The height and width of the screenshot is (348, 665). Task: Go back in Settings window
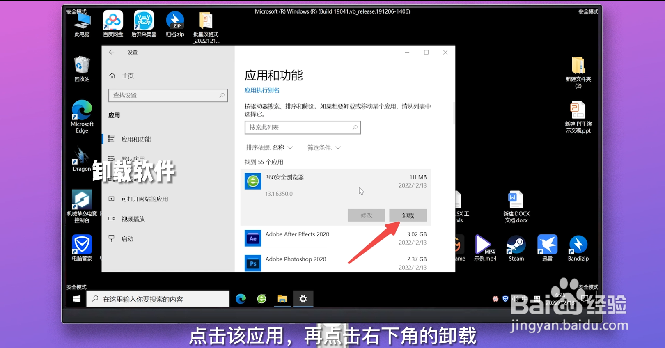(x=112, y=52)
